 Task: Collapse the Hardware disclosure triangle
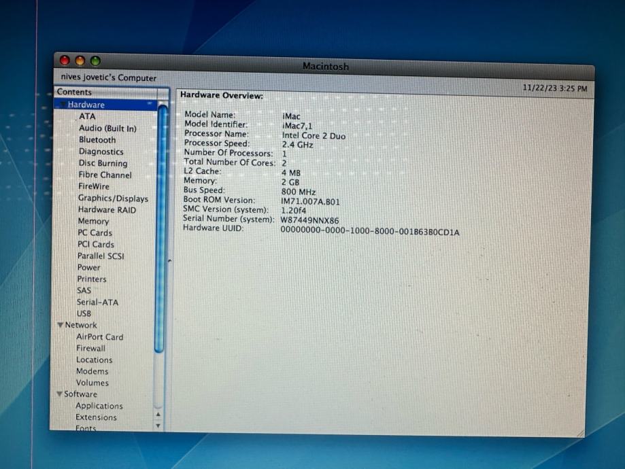[x=63, y=105]
